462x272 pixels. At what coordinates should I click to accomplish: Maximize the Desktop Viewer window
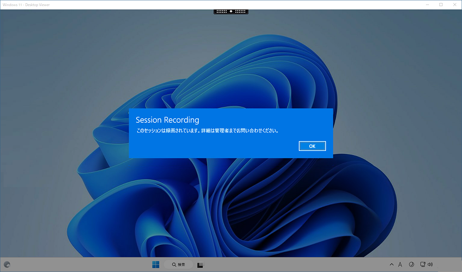pos(441,5)
